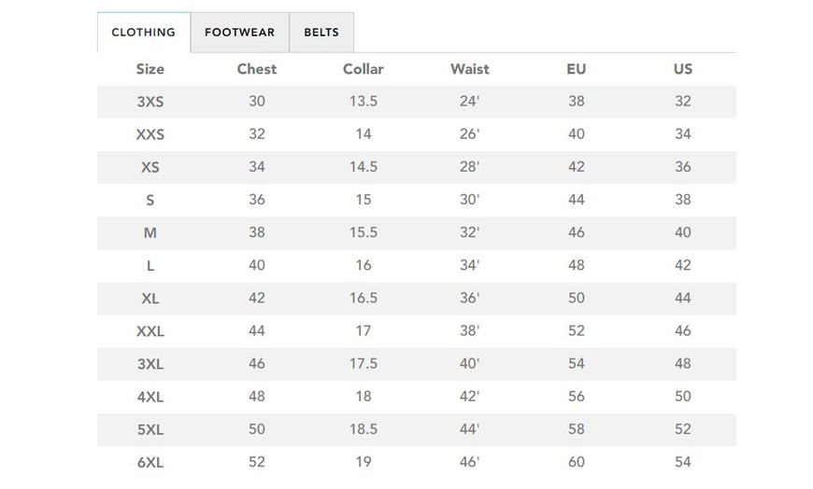The height and width of the screenshot is (489, 813).
Task: Click collar value 18.5 in 5XL row
Action: 364,429
